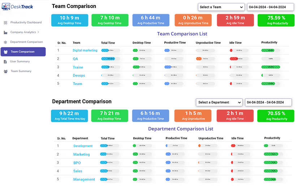Click the Department Comparison snowflake icon
297x186 pixels.
click(5, 42)
